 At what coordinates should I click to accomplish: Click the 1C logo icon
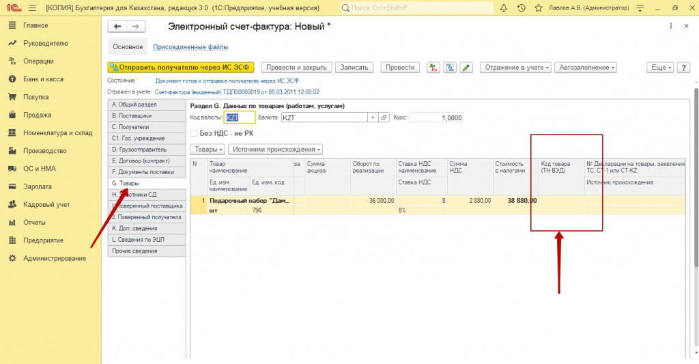click(x=14, y=8)
